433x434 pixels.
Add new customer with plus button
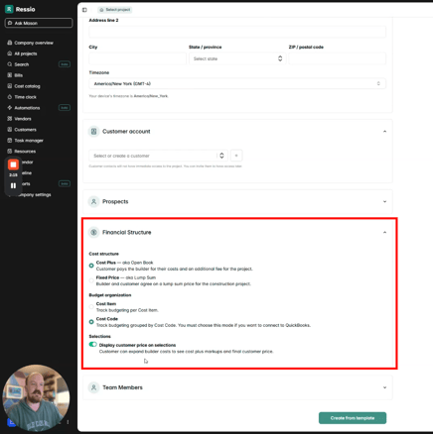point(236,156)
